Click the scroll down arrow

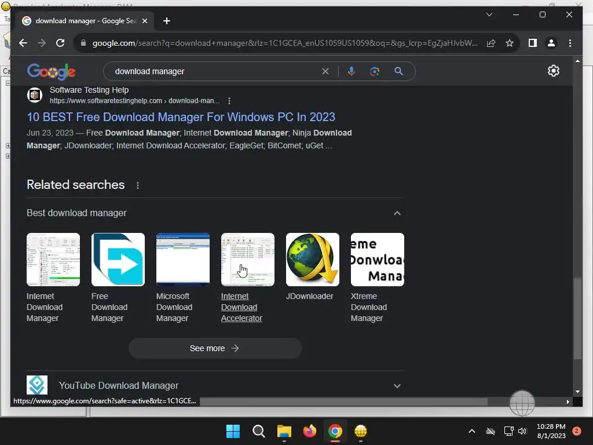(x=577, y=392)
